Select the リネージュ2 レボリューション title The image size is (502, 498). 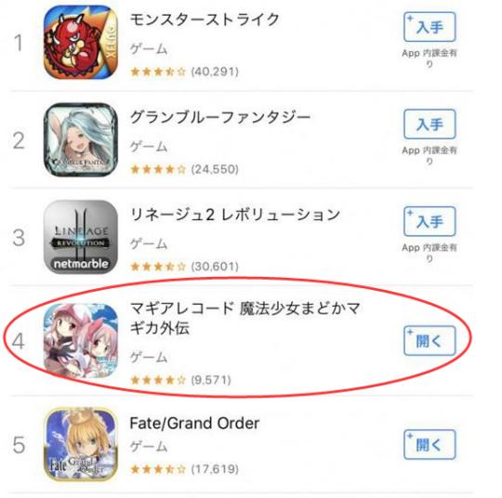pos(235,215)
